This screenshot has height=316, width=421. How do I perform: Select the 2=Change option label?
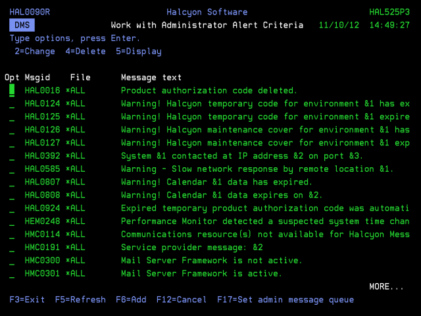[35, 51]
